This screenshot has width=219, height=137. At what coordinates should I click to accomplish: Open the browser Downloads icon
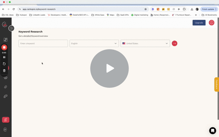pyautogui.click(x=192, y=9)
